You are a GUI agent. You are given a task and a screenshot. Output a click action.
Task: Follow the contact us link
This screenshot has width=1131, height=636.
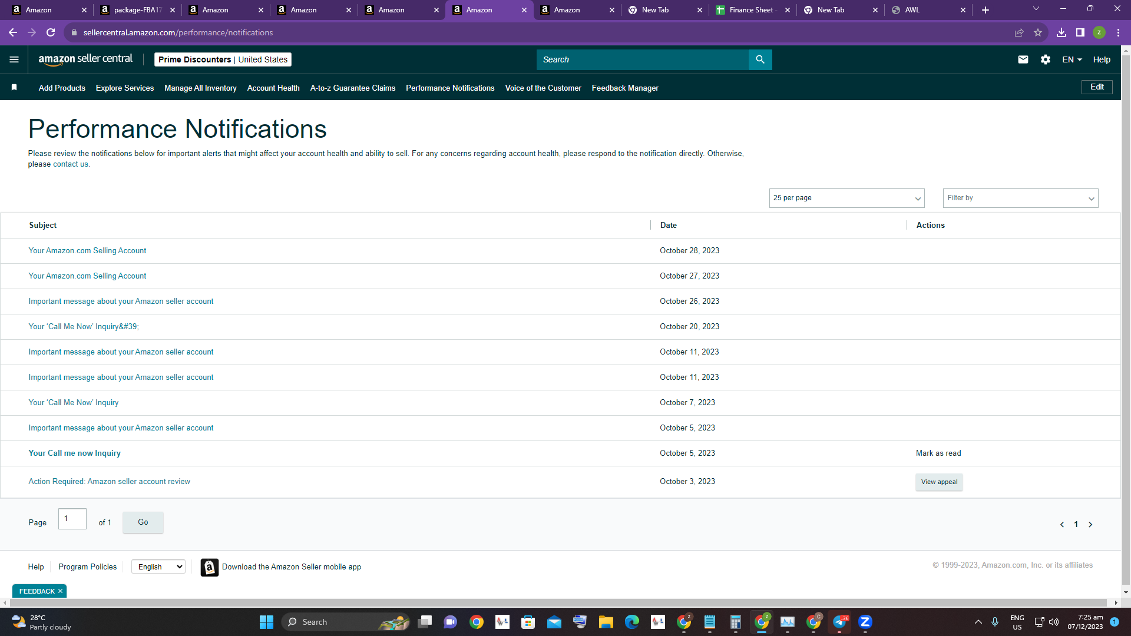click(x=71, y=164)
